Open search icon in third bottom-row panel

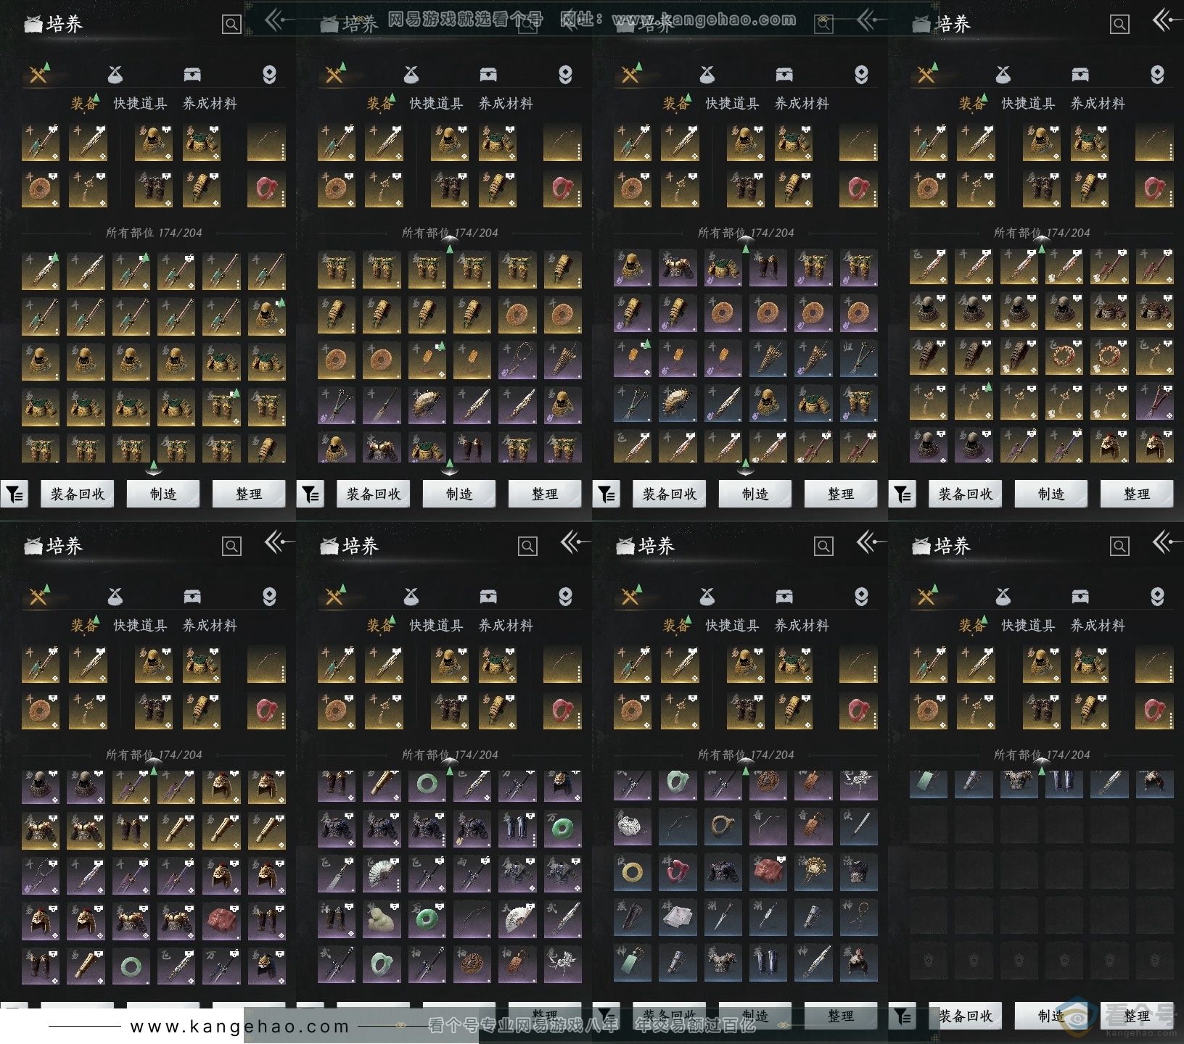point(823,547)
